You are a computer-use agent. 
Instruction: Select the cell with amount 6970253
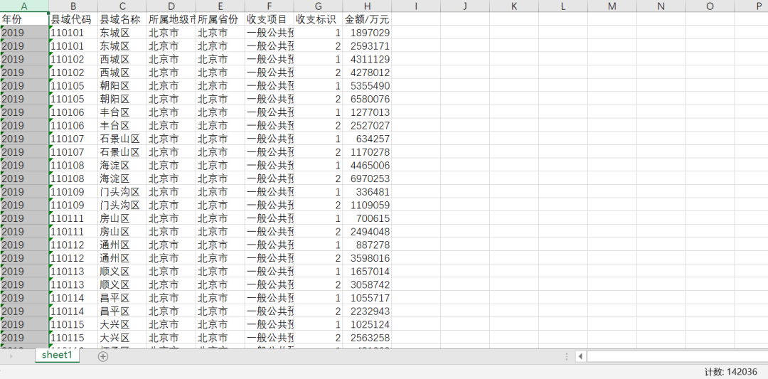pyautogui.click(x=368, y=178)
